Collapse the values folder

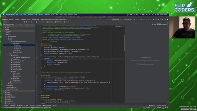pos(10,71)
